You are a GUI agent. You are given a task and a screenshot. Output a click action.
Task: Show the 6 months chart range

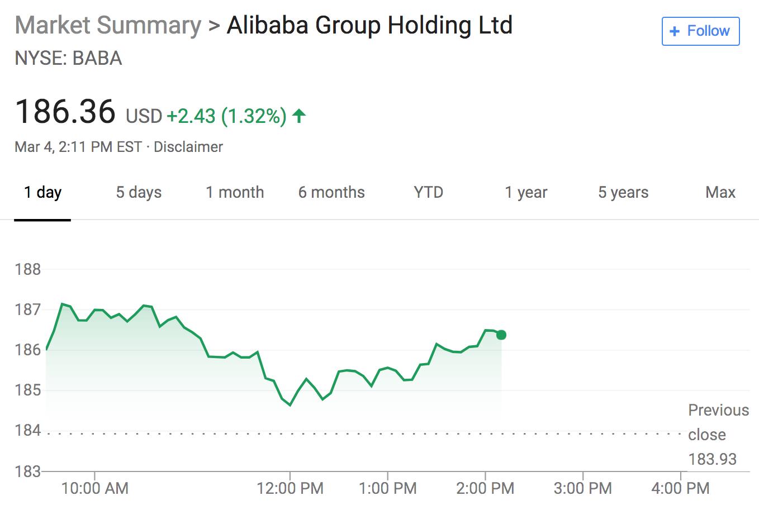[331, 193]
